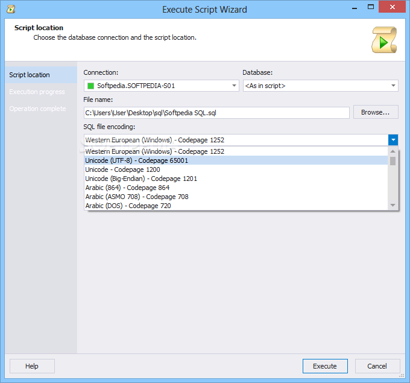Minimize the Execute Script Wizard window
Screen dimensions: 410x383
pyautogui.click(x=355, y=8)
